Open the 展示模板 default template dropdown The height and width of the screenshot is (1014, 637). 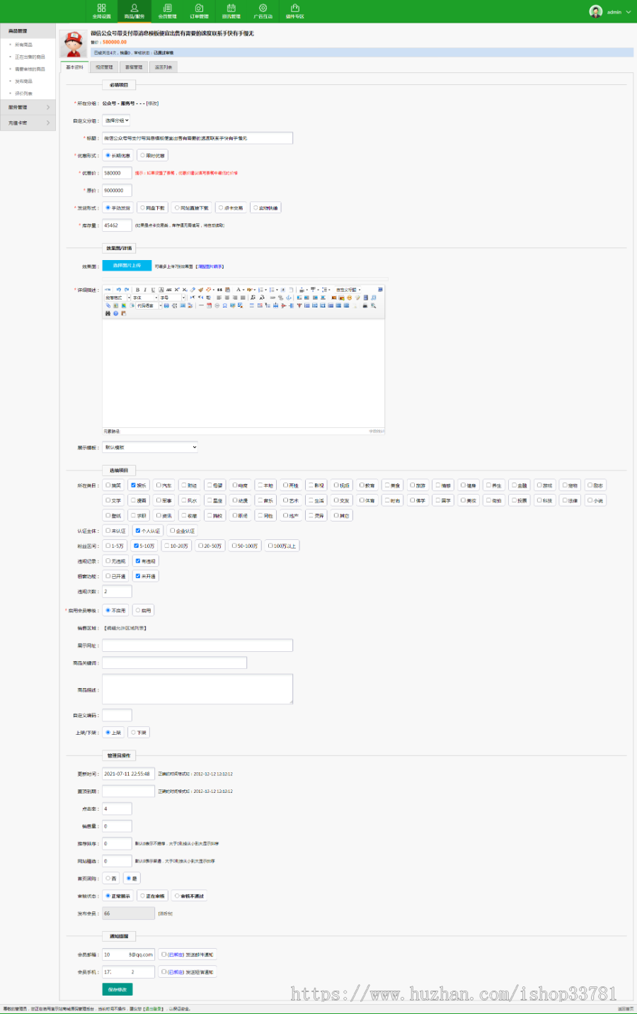[x=150, y=447]
